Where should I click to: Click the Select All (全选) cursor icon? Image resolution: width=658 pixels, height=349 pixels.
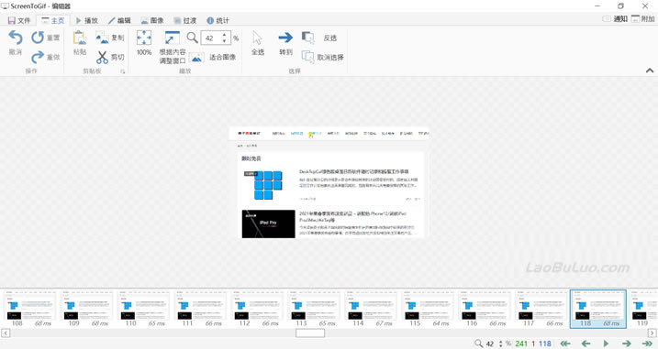click(257, 38)
